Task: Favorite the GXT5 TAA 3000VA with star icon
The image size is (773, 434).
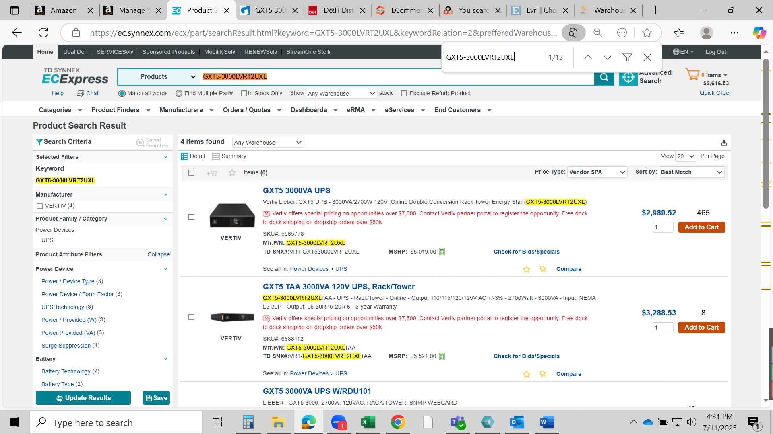Action: 526,374
